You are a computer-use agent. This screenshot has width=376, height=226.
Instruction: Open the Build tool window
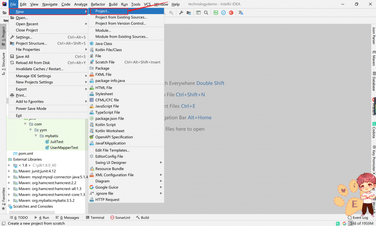click(x=142, y=217)
